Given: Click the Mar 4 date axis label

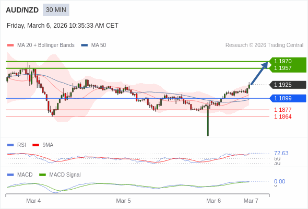Looking at the screenshot, I should point(33,201).
